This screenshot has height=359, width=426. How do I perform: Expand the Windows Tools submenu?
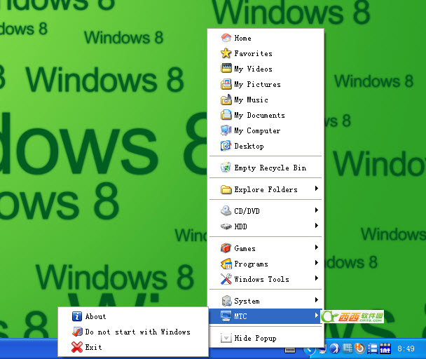266,279
